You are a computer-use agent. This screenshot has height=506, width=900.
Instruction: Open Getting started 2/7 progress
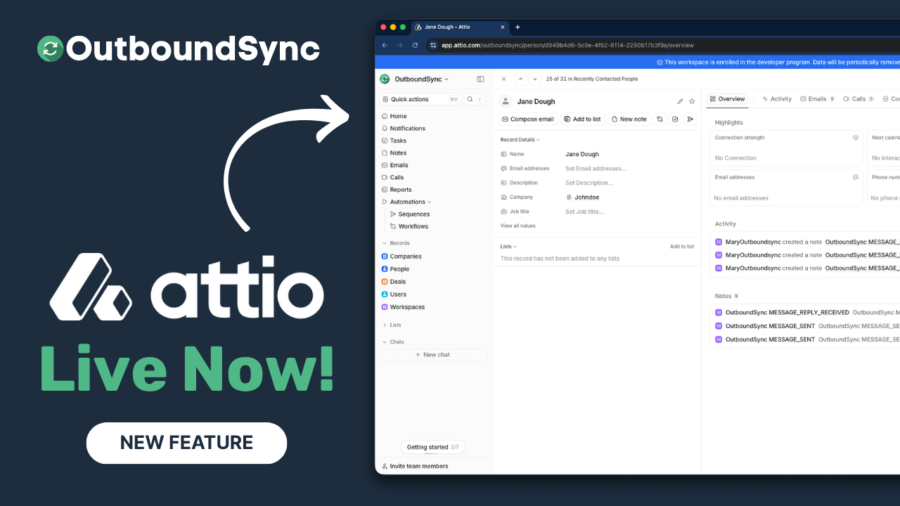tap(432, 447)
